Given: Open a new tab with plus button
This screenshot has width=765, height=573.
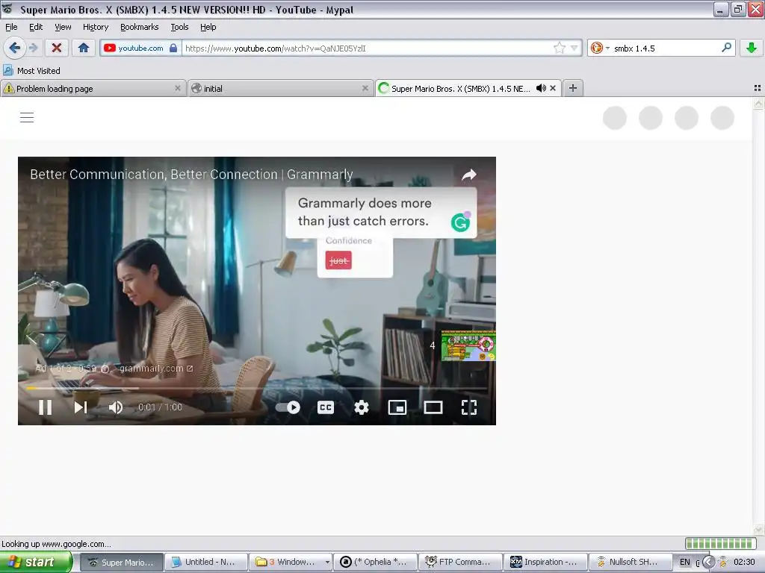Looking at the screenshot, I should point(573,88).
